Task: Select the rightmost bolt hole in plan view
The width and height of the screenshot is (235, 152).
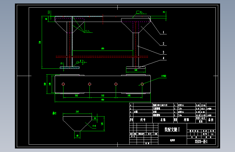Action: tap(142, 84)
